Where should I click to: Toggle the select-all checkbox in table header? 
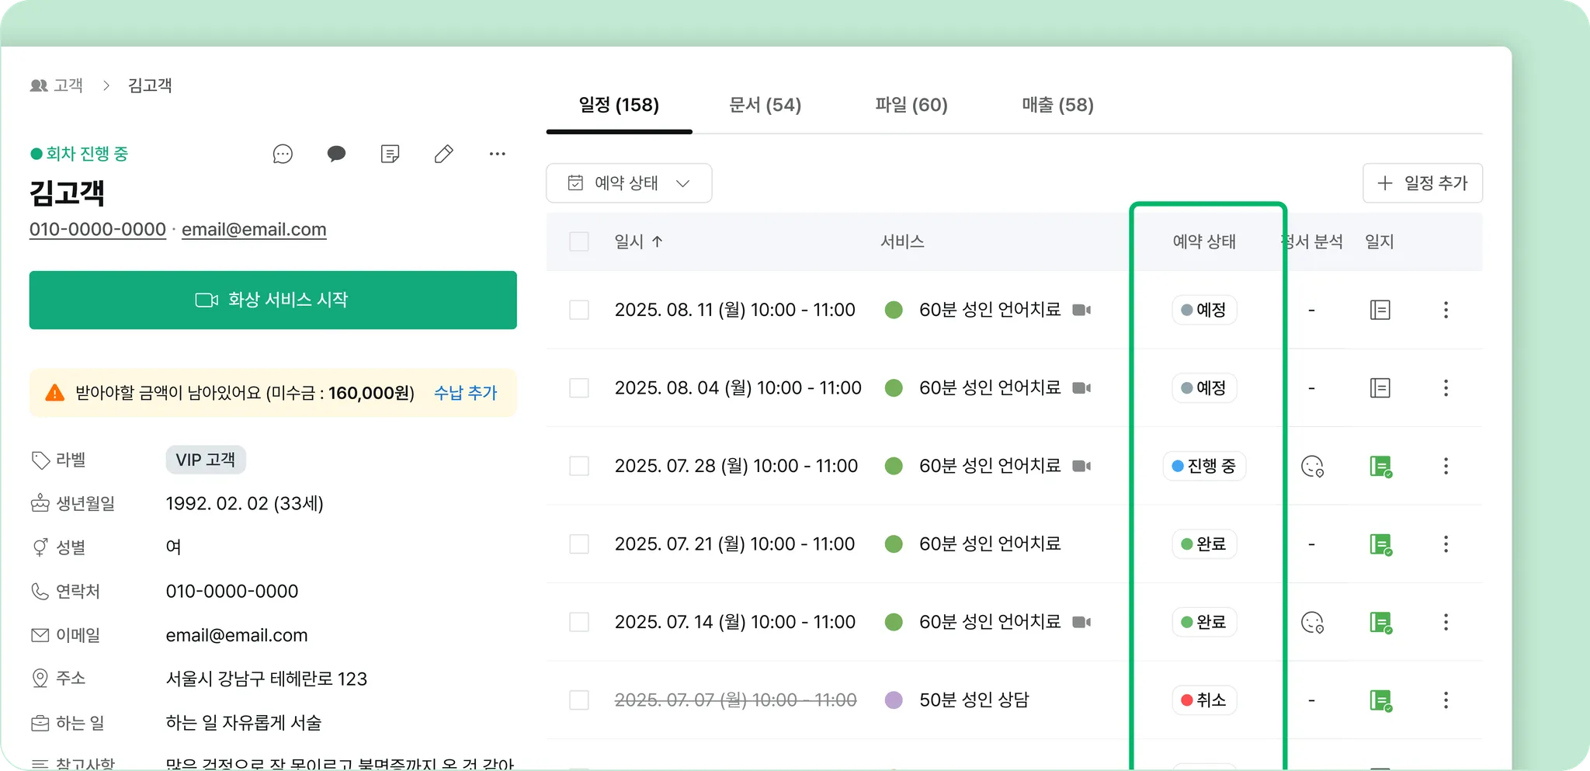click(579, 241)
